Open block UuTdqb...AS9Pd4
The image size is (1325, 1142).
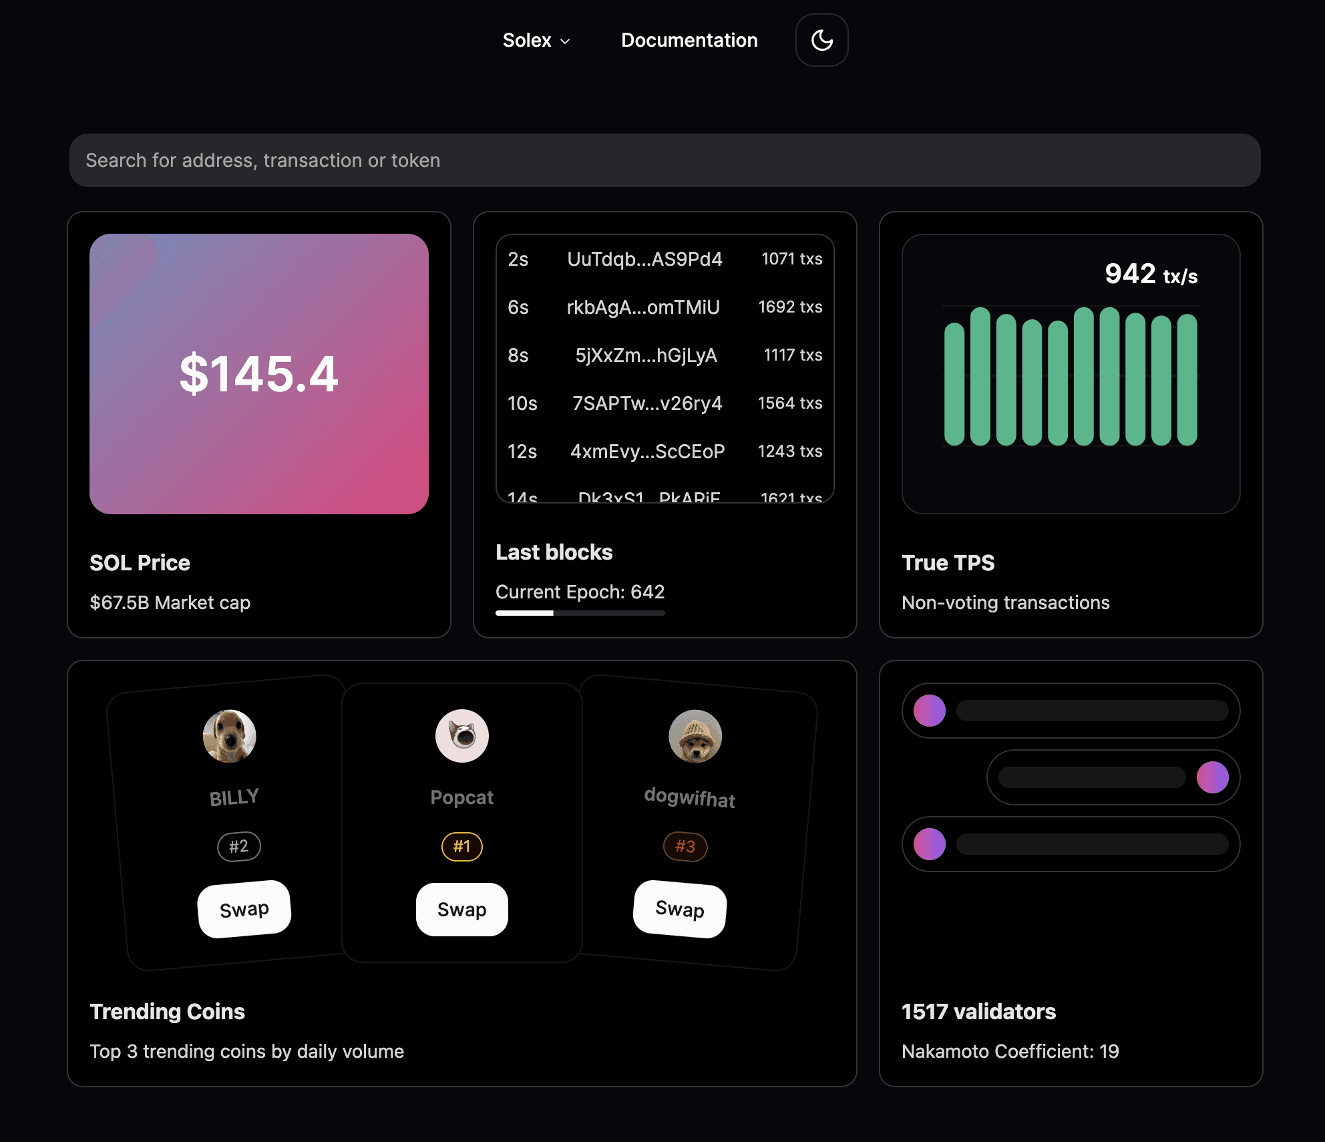[x=644, y=259]
